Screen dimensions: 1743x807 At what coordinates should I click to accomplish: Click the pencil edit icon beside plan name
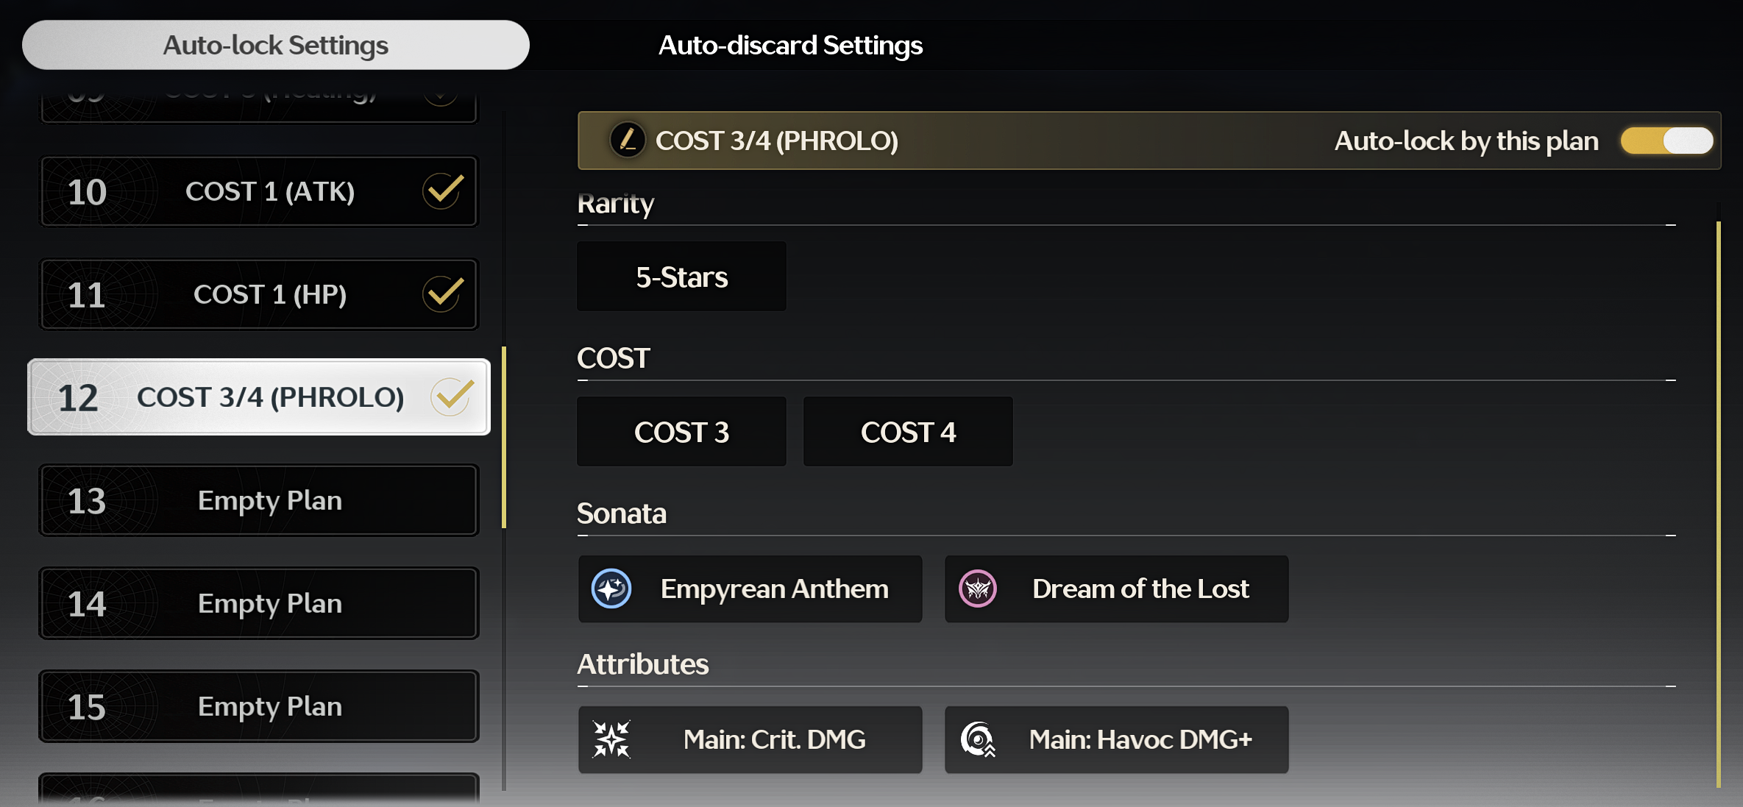628,140
